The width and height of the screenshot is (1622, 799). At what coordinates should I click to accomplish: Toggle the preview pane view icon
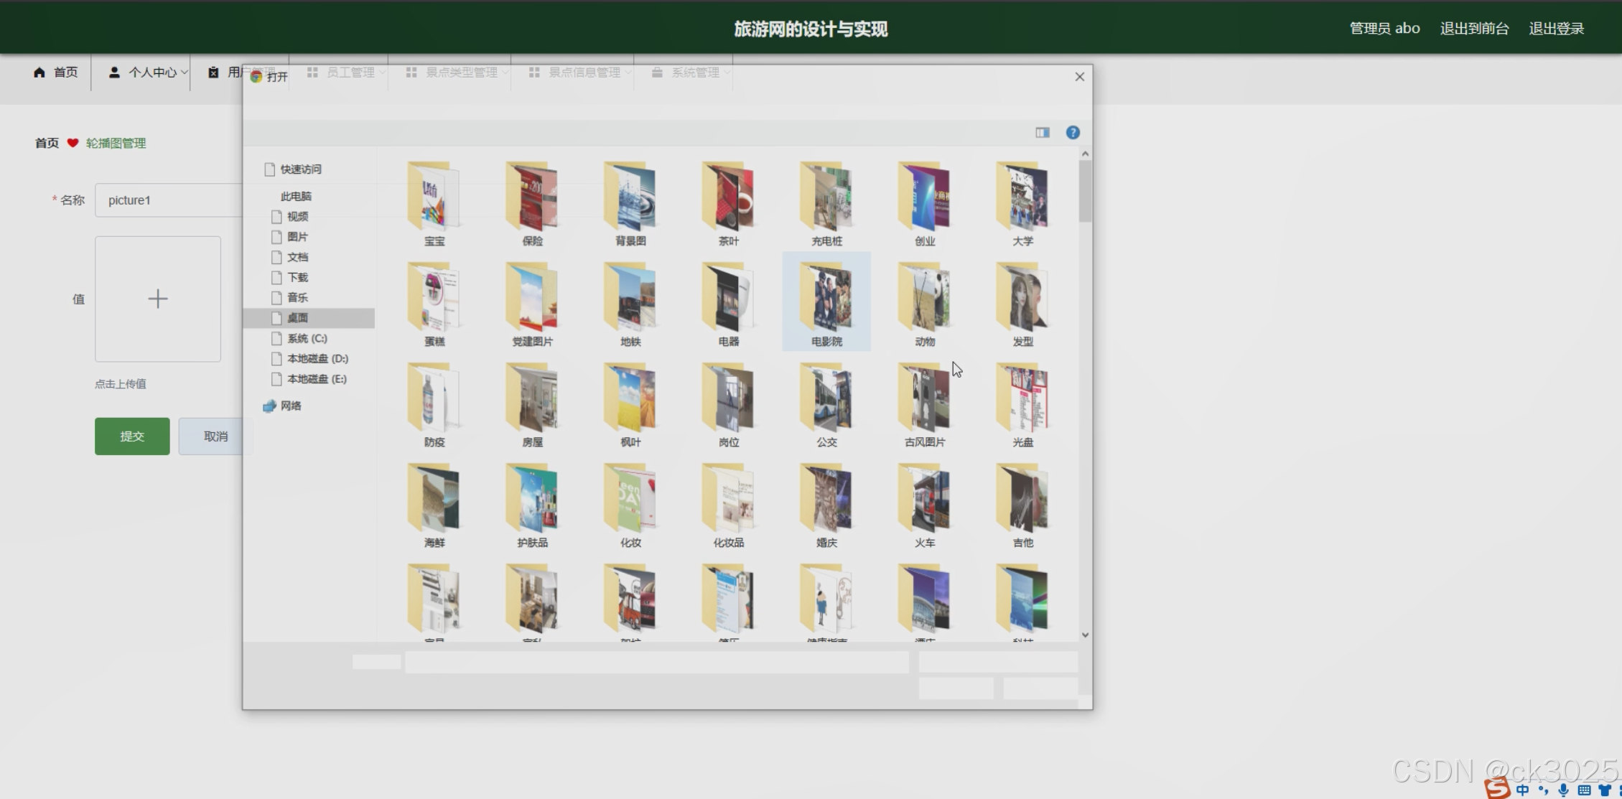[1043, 133]
